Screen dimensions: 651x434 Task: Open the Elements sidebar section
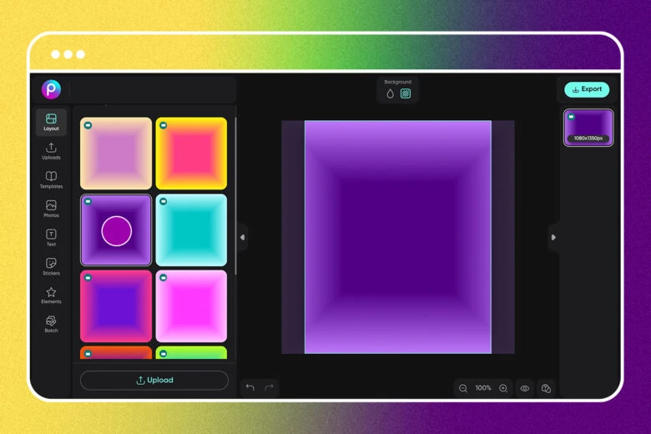click(51, 295)
